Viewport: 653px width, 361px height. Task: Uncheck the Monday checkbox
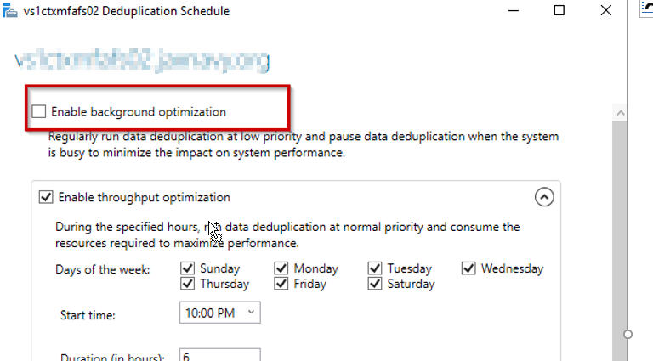(x=281, y=268)
